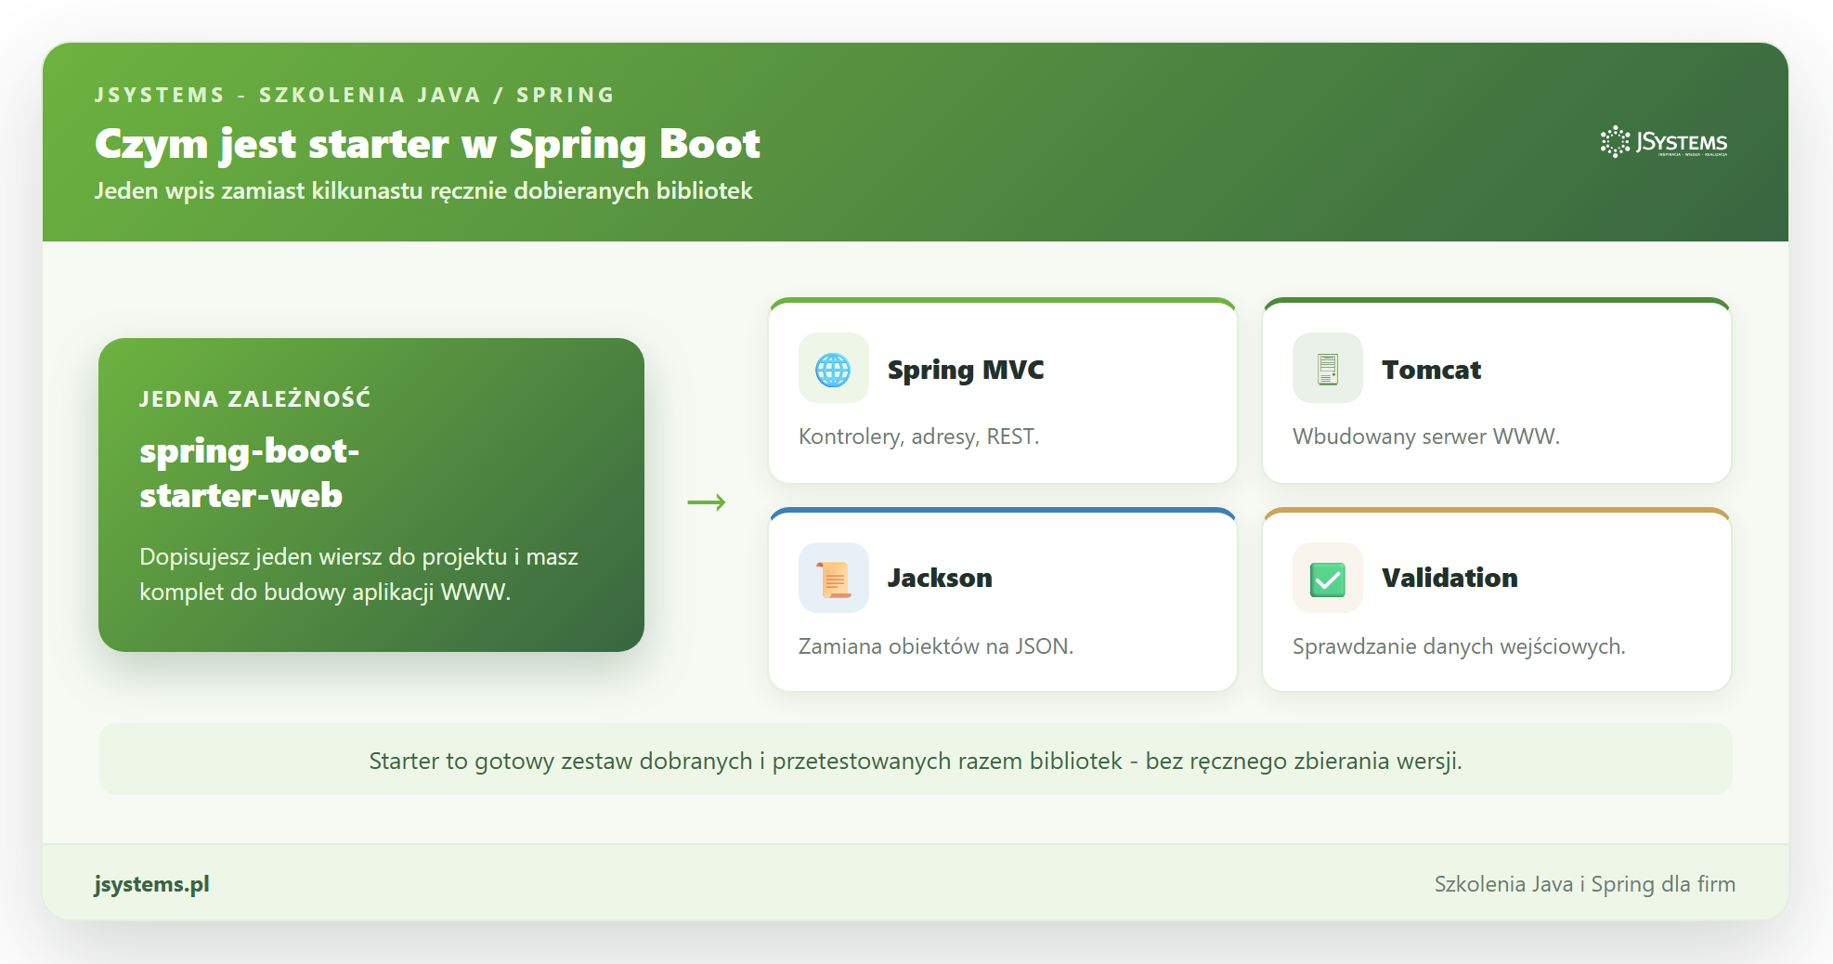Click the 'JSYSTEMS - SZKOLENIA JAVA / SPRING' overline
The height and width of the screenshot is (964, 1833).
355,95
